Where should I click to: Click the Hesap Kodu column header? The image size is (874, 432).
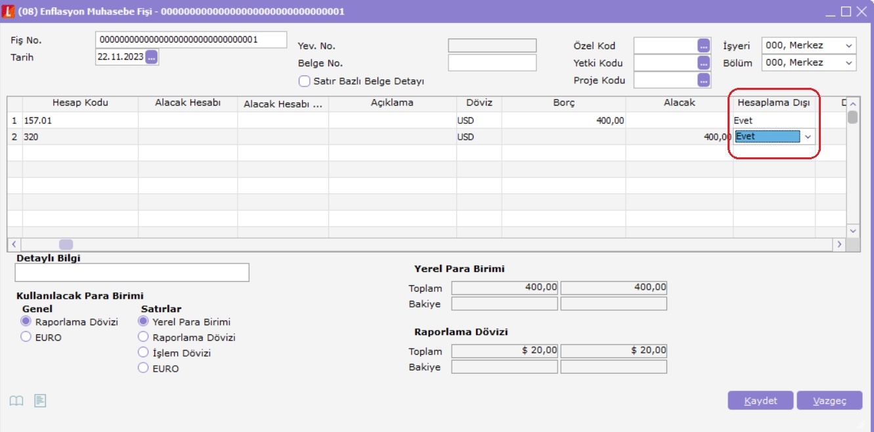click(80, 103)
